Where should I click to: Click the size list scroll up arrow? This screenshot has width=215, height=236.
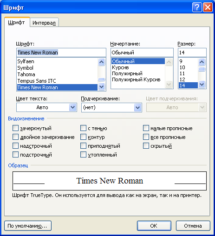pos(202,62)
